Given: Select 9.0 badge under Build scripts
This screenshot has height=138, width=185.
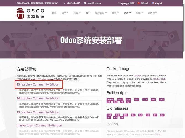Looking at the screenshot, I should pos(109,102).
